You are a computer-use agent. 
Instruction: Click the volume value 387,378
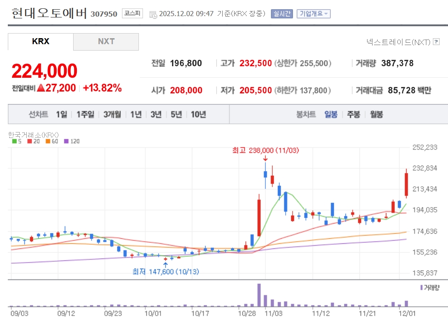[397, 63]
